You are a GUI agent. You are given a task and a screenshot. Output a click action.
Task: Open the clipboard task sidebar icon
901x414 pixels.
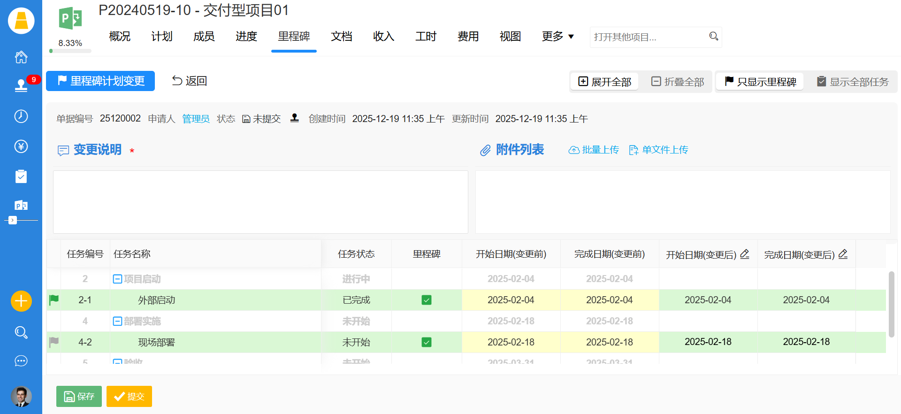(21, 176)
